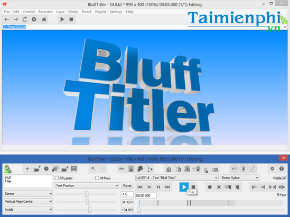Open the Bezier Spline dropdown
This screenshot has height=217, width=290.
coord(240,178)
